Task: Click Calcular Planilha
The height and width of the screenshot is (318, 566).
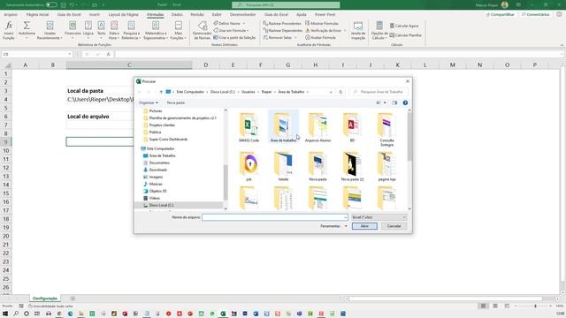Action: [406, 35]
